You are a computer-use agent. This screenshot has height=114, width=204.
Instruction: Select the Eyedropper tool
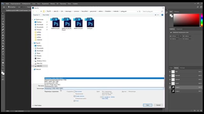pyautogui.click(x=3, y=27)
